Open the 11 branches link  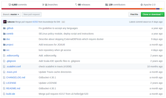[x=50, y=5]
